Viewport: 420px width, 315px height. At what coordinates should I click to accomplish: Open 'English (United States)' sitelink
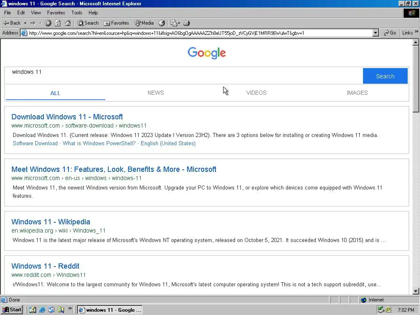coord(168,143)
